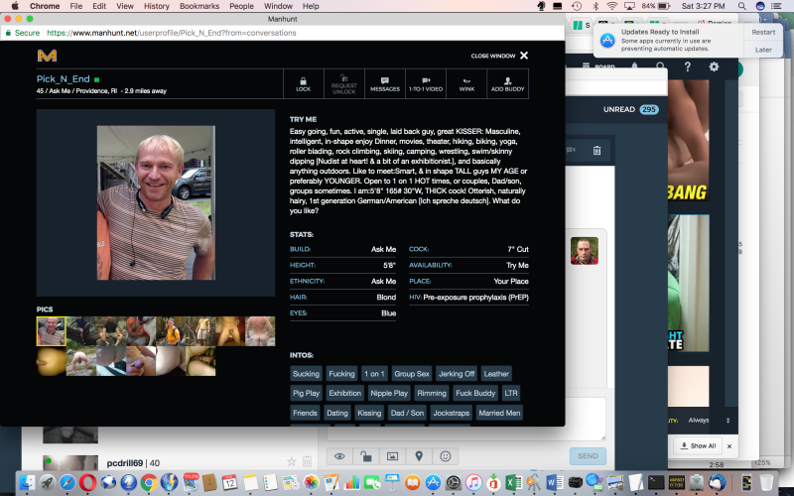Click Spotlight search in menu bar
The height and width of the screenshot is (496, 794).
(x=741, y=6)
